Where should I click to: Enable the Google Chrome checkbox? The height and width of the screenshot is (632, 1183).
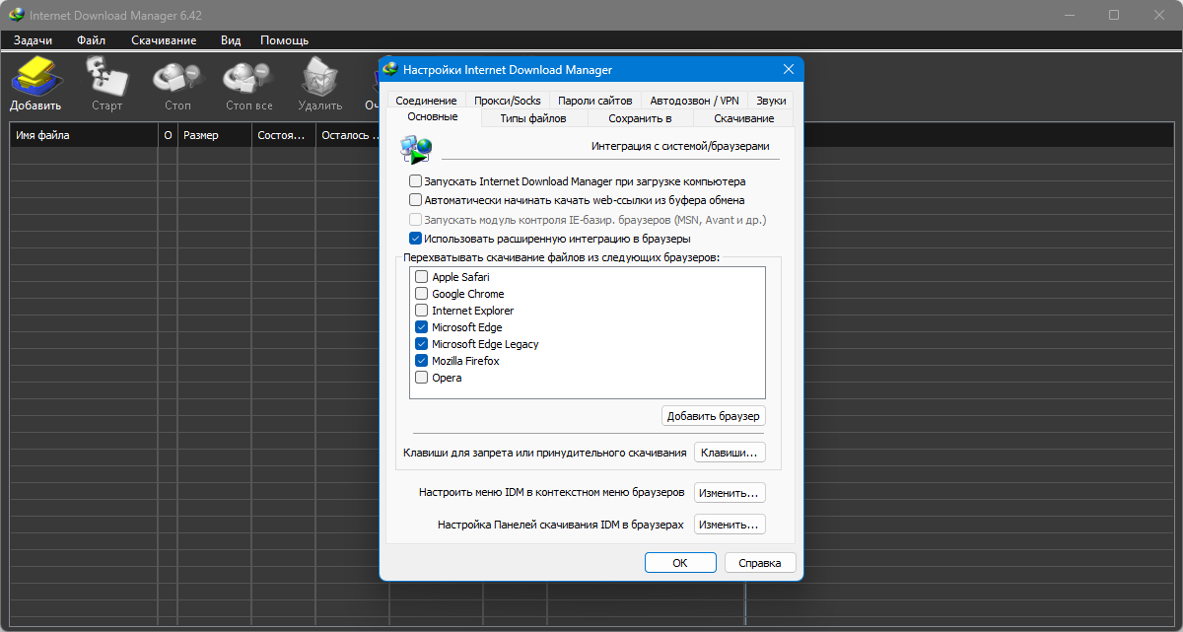[x=422, y=294]
